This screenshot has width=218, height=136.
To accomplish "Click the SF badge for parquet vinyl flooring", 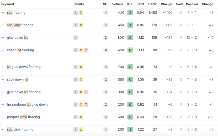I will pos(106,117).
